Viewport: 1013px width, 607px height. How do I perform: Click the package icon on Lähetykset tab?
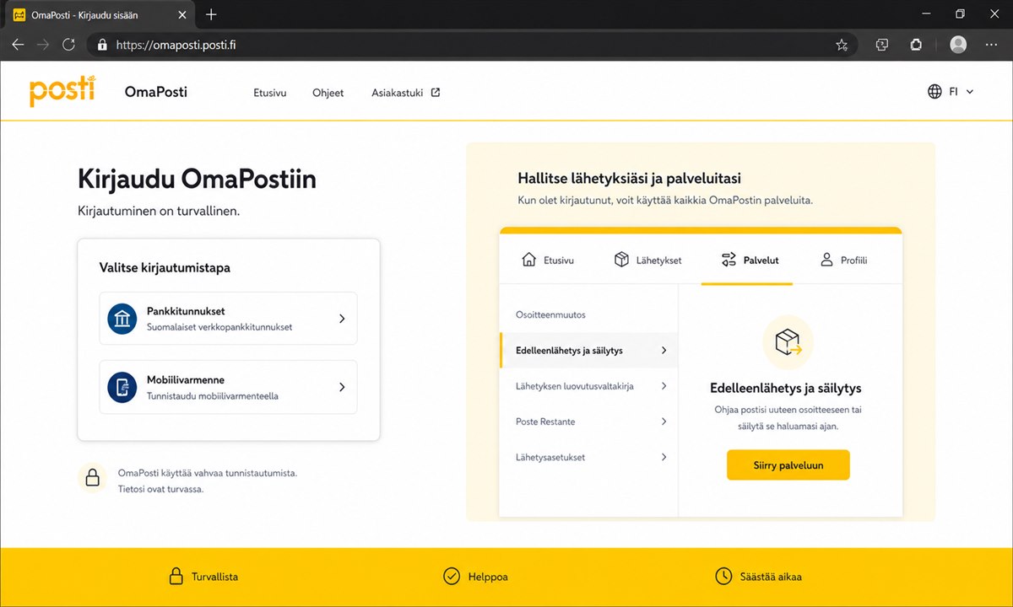(x=621, y=259)
